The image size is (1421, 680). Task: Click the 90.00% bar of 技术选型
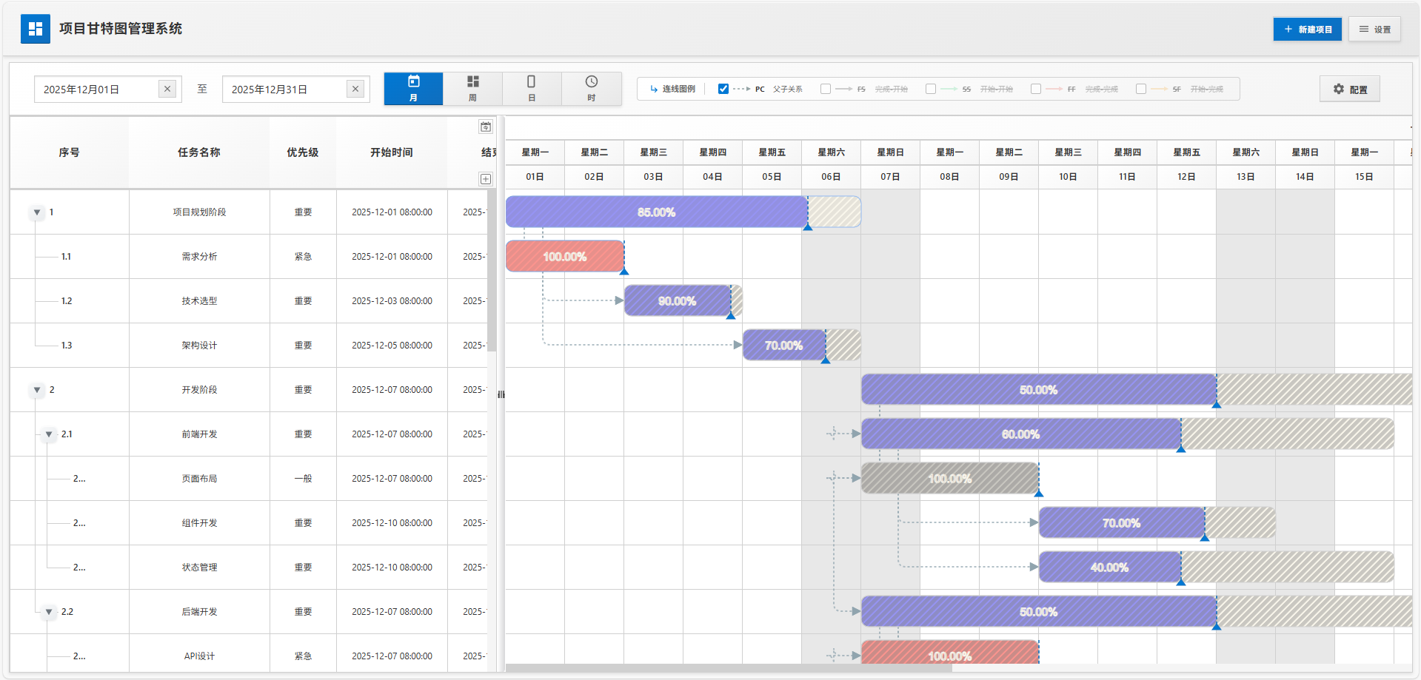[x=678, y=301]
